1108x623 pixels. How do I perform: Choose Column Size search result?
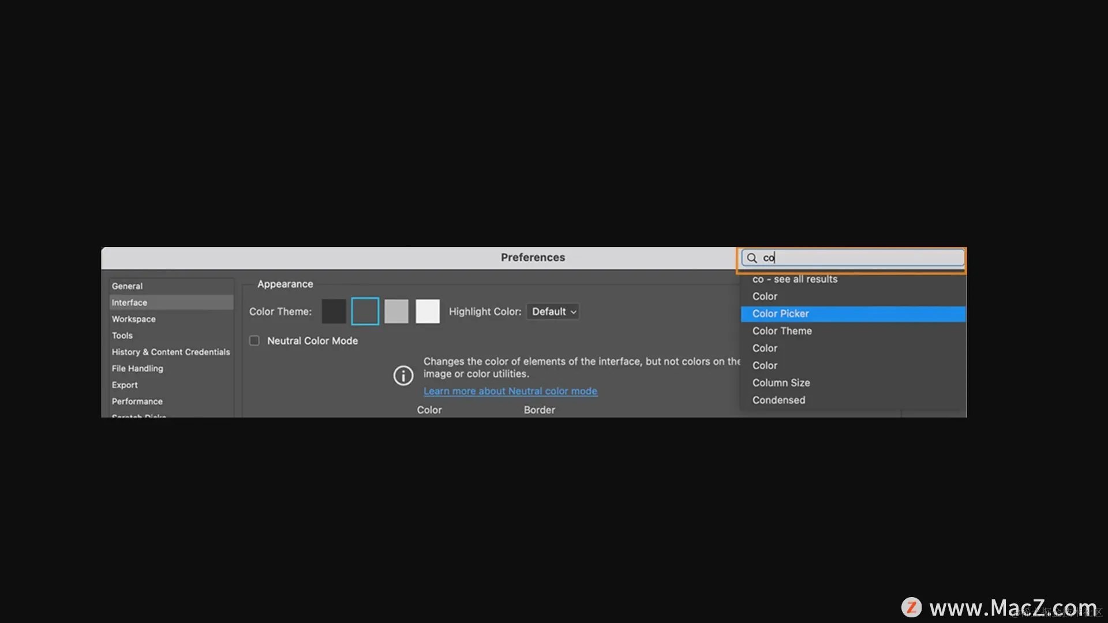(781, 383)
